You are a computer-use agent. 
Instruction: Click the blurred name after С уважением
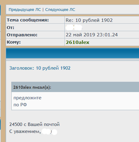click(x=50, y=132)
